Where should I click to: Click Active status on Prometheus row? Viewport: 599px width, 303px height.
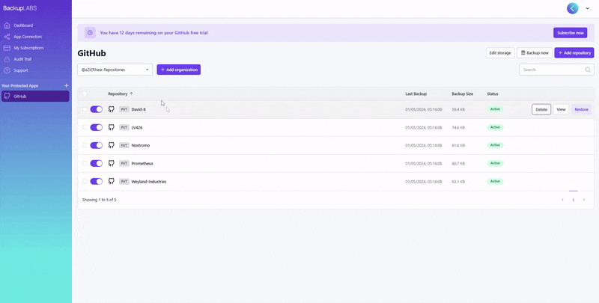pos(495,163)
